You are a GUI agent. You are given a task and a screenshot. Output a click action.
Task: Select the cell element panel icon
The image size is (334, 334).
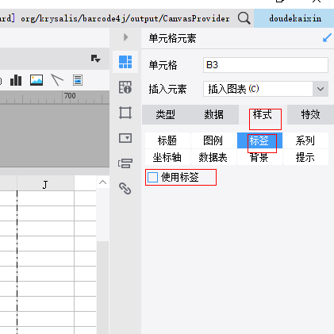[125, 62]
